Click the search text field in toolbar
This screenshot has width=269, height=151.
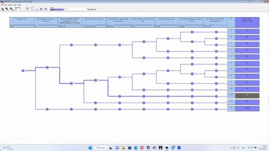[77, 9]
